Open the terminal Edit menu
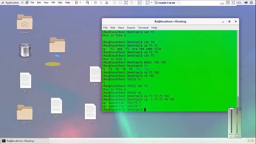Image resolution: width=256 pixels, height=144 pixels. tap(113, 28)
